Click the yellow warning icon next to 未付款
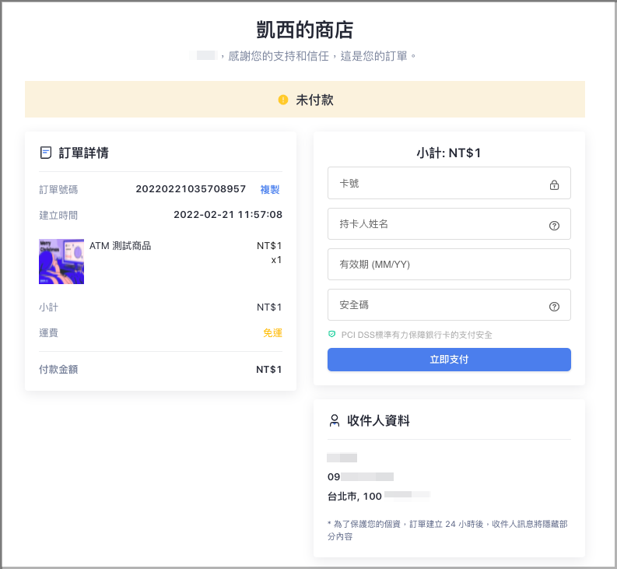 click(x=283, y=100)
